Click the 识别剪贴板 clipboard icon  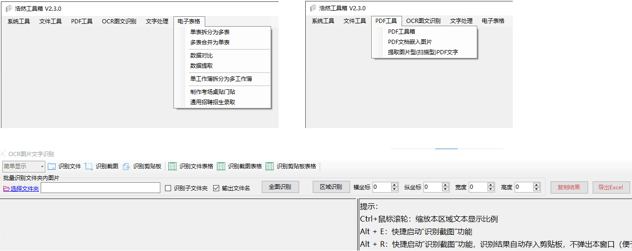[126, 166]
